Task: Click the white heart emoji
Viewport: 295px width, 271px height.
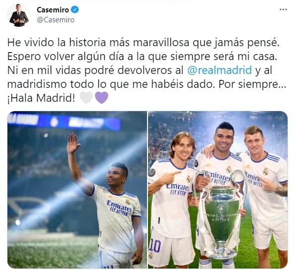Action: (x=86, y=98)
